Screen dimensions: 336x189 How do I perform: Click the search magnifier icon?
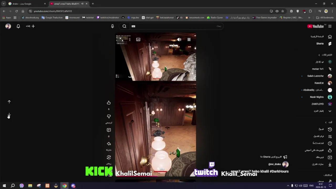[x=124, y=26]
